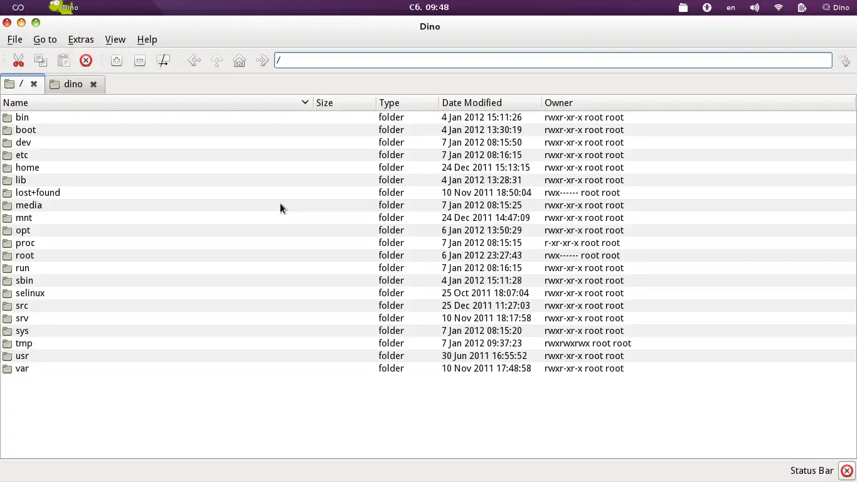This screenshot has width=857, height=482.
Task: Open the Dino user menu at the panel's right end
Action: (836, 8)
